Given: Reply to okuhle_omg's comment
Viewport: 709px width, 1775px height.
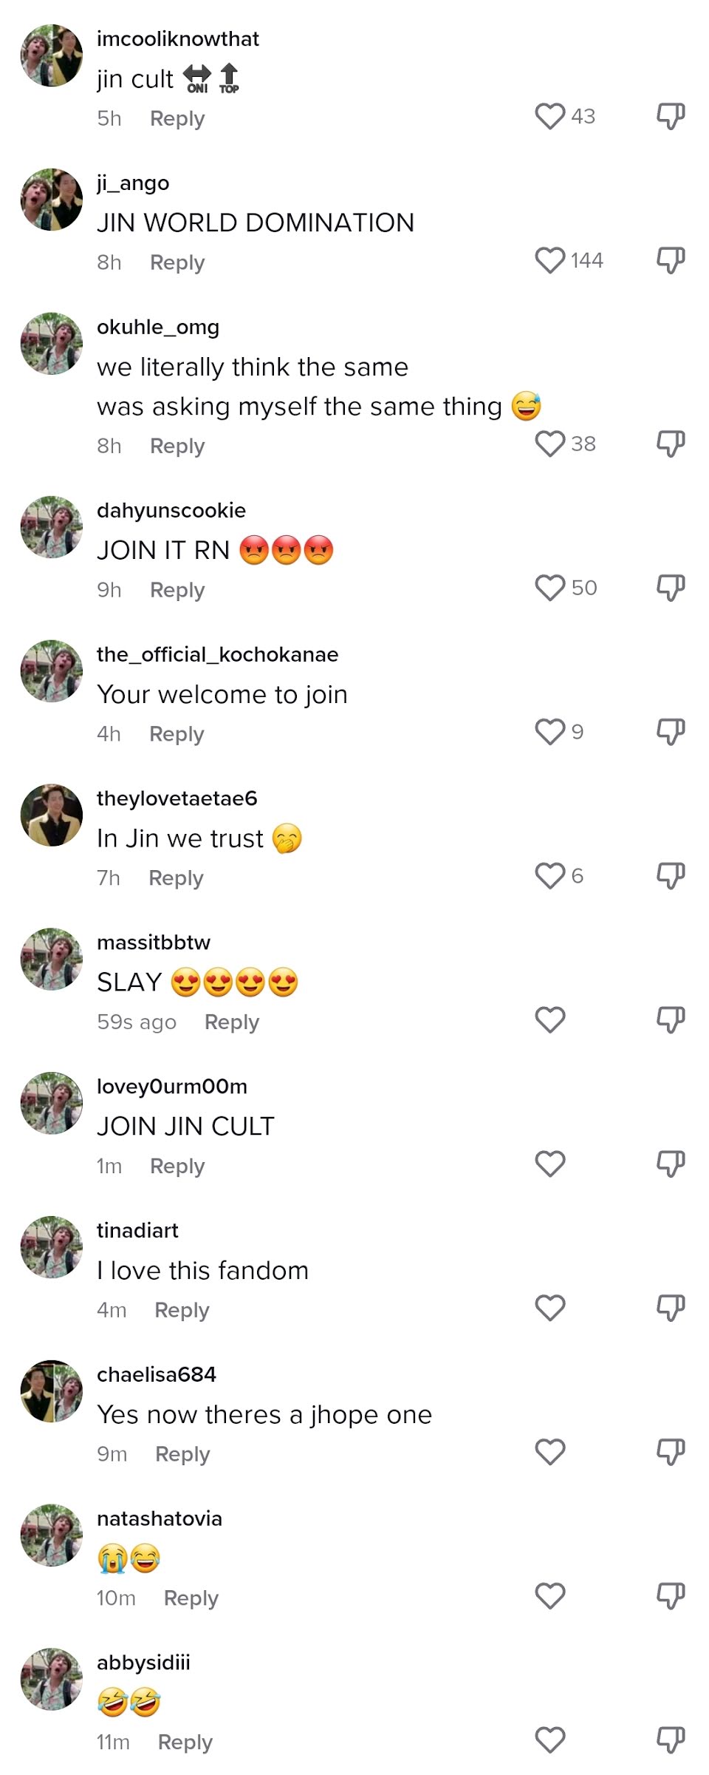Looking at the screenshot, I should (177, 446).
